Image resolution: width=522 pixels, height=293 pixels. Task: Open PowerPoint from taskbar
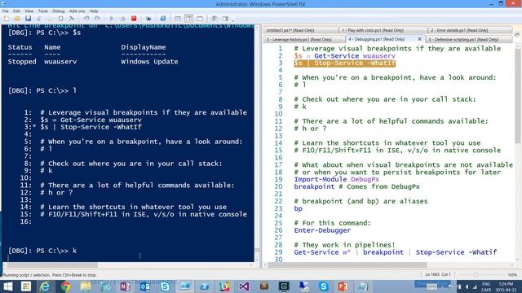[x=343, y=286]
